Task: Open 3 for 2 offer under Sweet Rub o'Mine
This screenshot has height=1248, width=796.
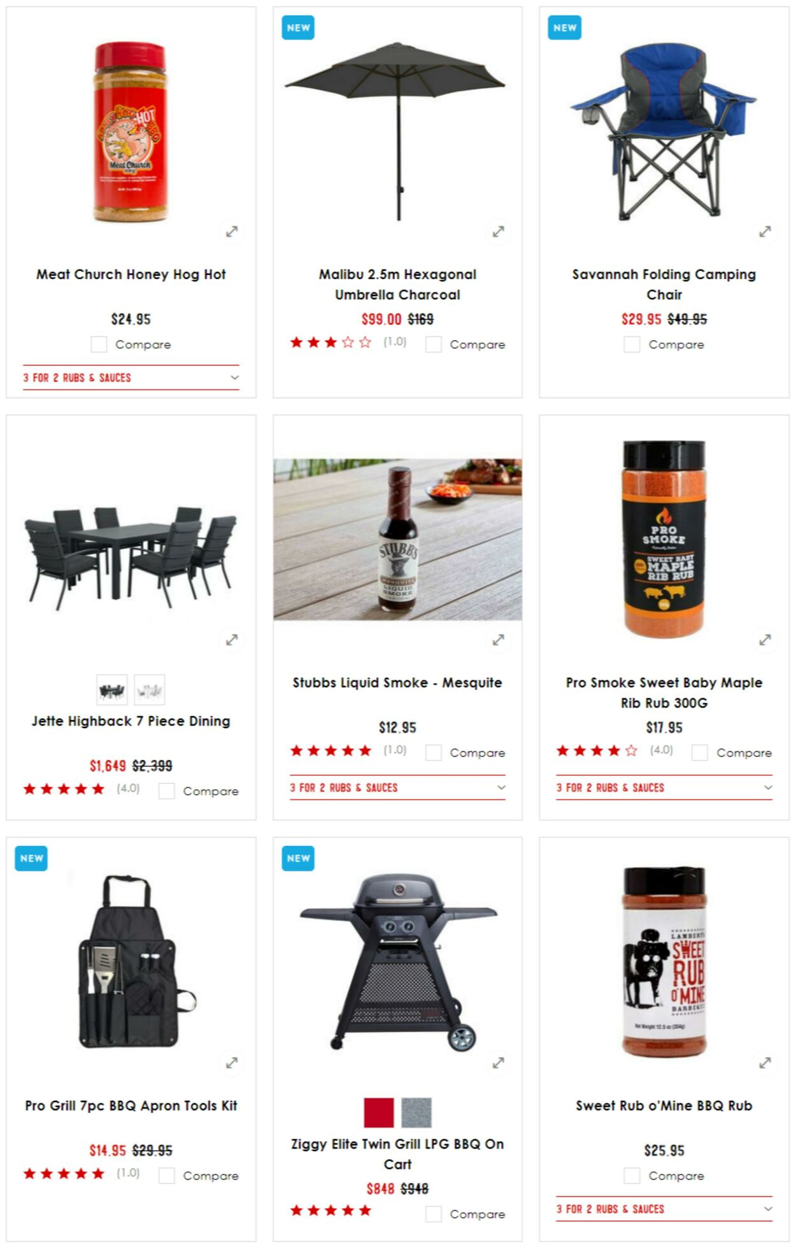Action: (x=664, y=1209)
